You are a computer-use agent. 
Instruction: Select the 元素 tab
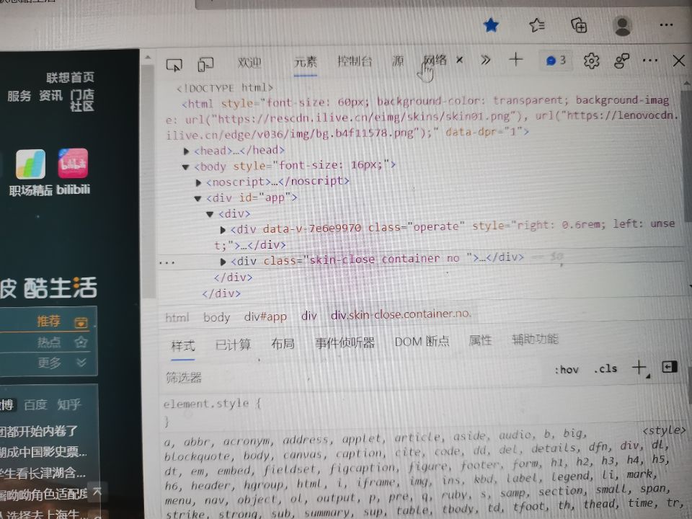(x=306, y=62)
